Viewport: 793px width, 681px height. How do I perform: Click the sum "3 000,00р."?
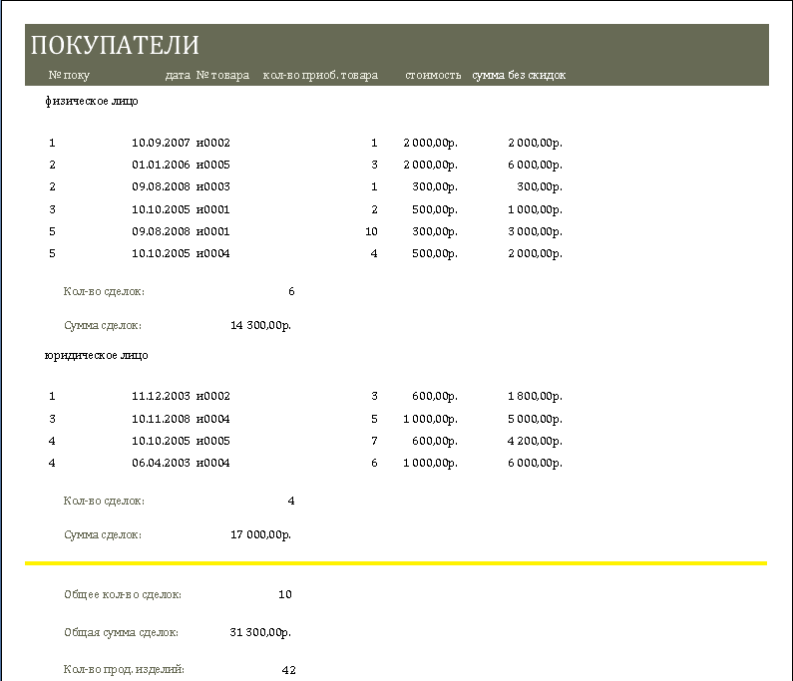point(535,231)
